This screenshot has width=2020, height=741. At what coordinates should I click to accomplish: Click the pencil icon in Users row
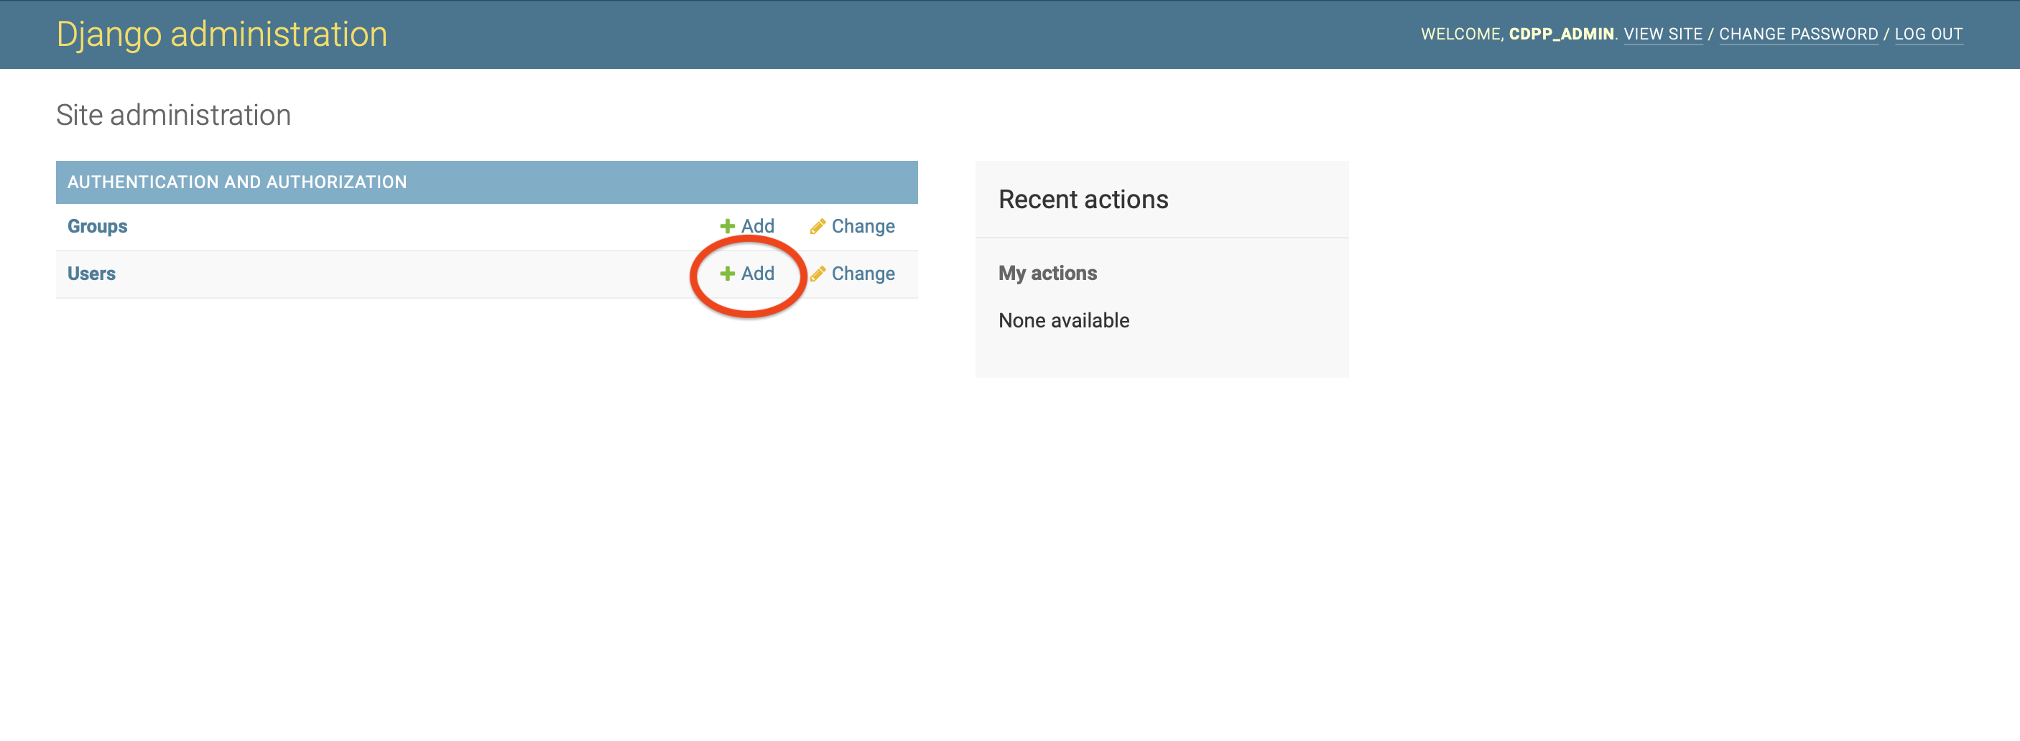(817, 274)
